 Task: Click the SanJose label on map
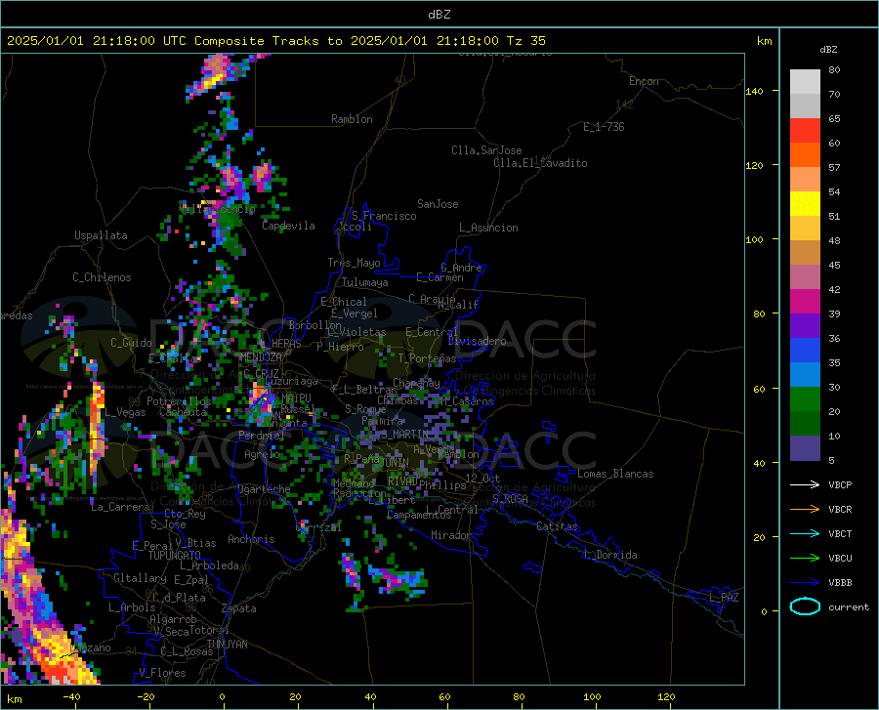tap(438, 204)
